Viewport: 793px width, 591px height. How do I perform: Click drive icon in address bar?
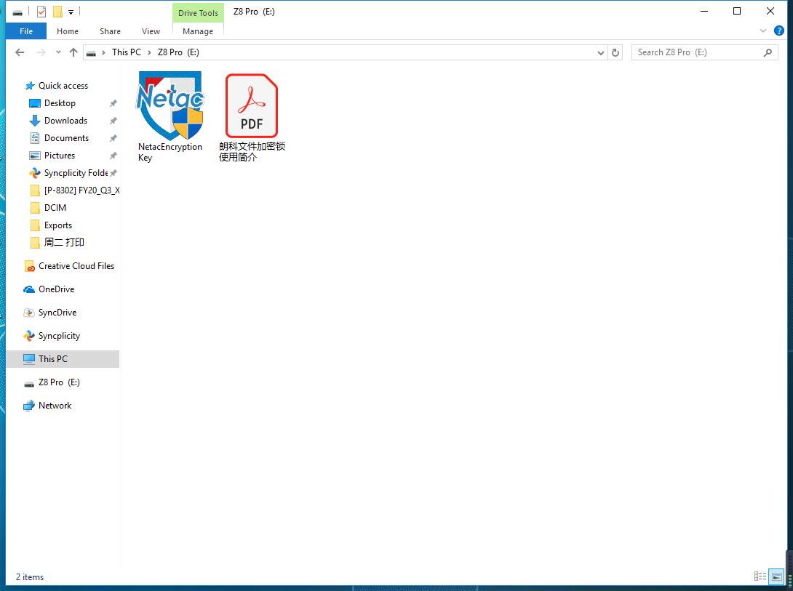pos(91,52)
